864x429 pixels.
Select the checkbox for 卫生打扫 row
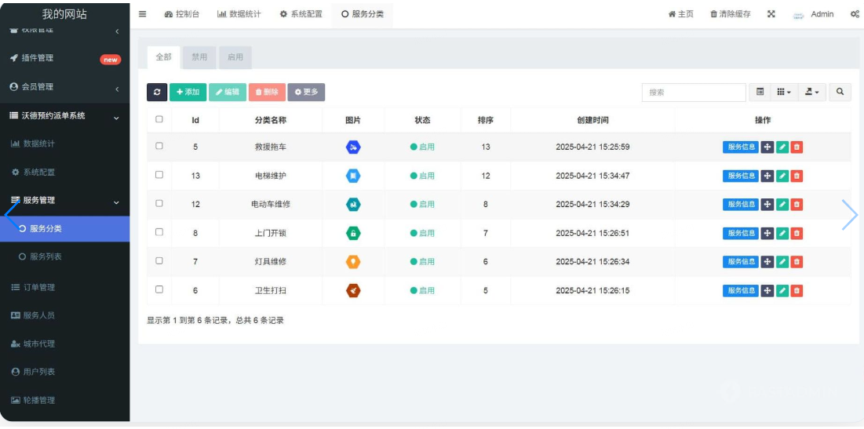159,289
